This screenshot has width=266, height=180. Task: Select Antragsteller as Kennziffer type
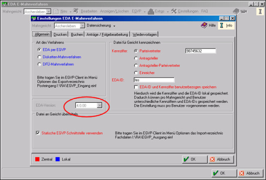click(136, 58)
